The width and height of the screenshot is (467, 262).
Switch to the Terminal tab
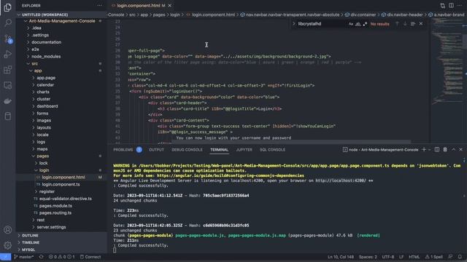pyautogui.click(x=219, y=150)
